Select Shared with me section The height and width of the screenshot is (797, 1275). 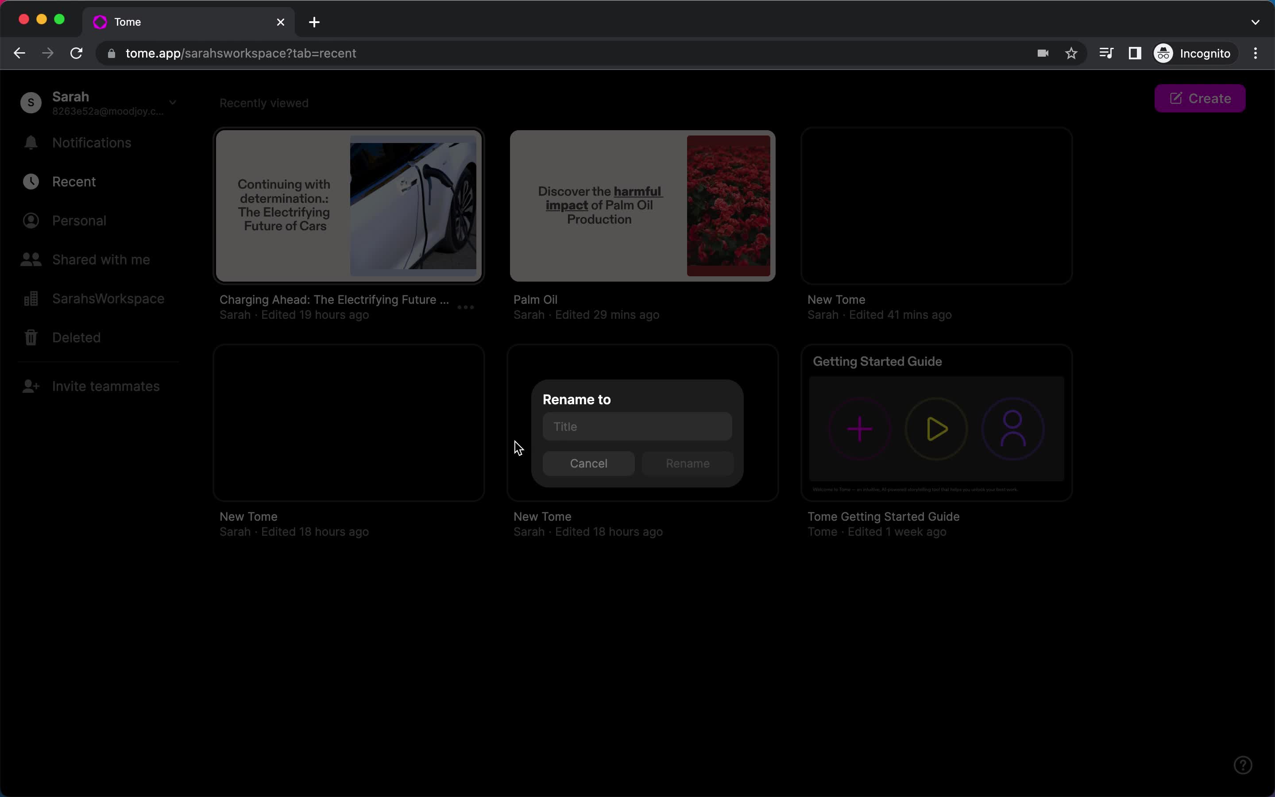(101, 259)
